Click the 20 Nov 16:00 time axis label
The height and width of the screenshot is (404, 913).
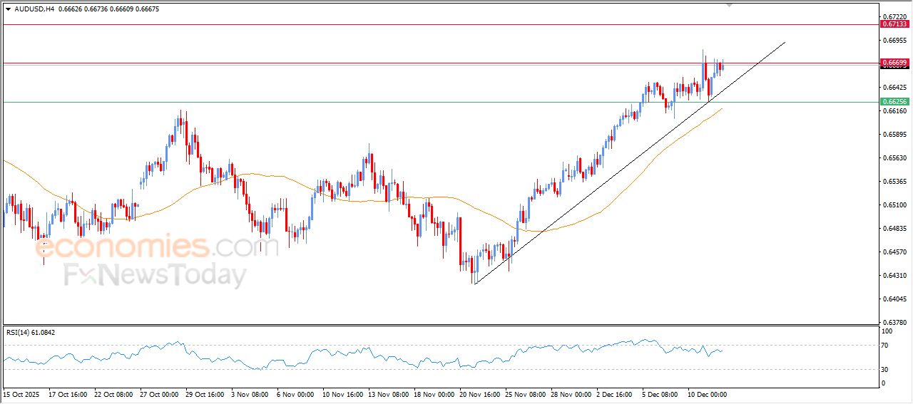479,394
